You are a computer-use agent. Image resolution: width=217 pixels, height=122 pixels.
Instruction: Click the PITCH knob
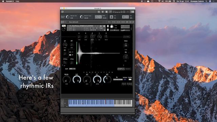coord(126,45)
